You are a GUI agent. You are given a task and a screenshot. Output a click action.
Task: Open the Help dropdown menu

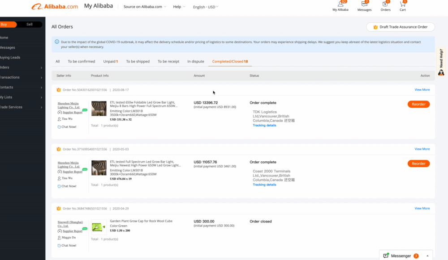click(179, 7)
